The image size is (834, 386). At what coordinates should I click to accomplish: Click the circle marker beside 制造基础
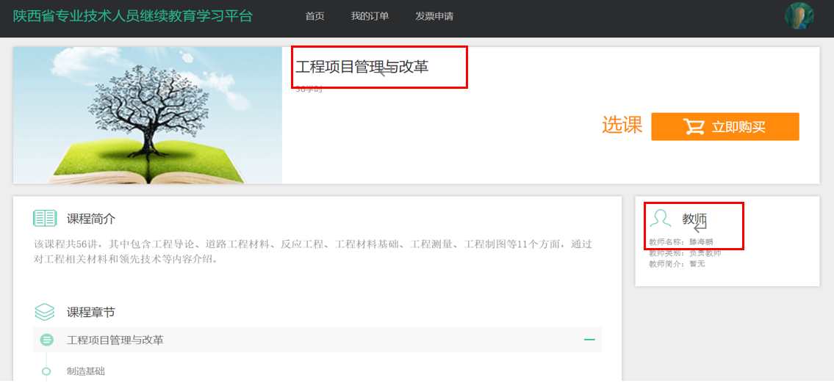point(46,371)
